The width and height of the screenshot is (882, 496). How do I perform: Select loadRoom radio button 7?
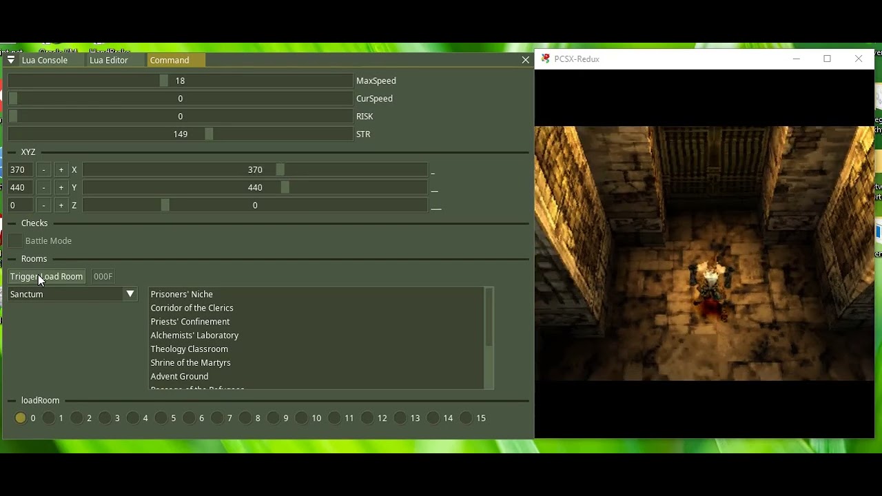[218, 418]
